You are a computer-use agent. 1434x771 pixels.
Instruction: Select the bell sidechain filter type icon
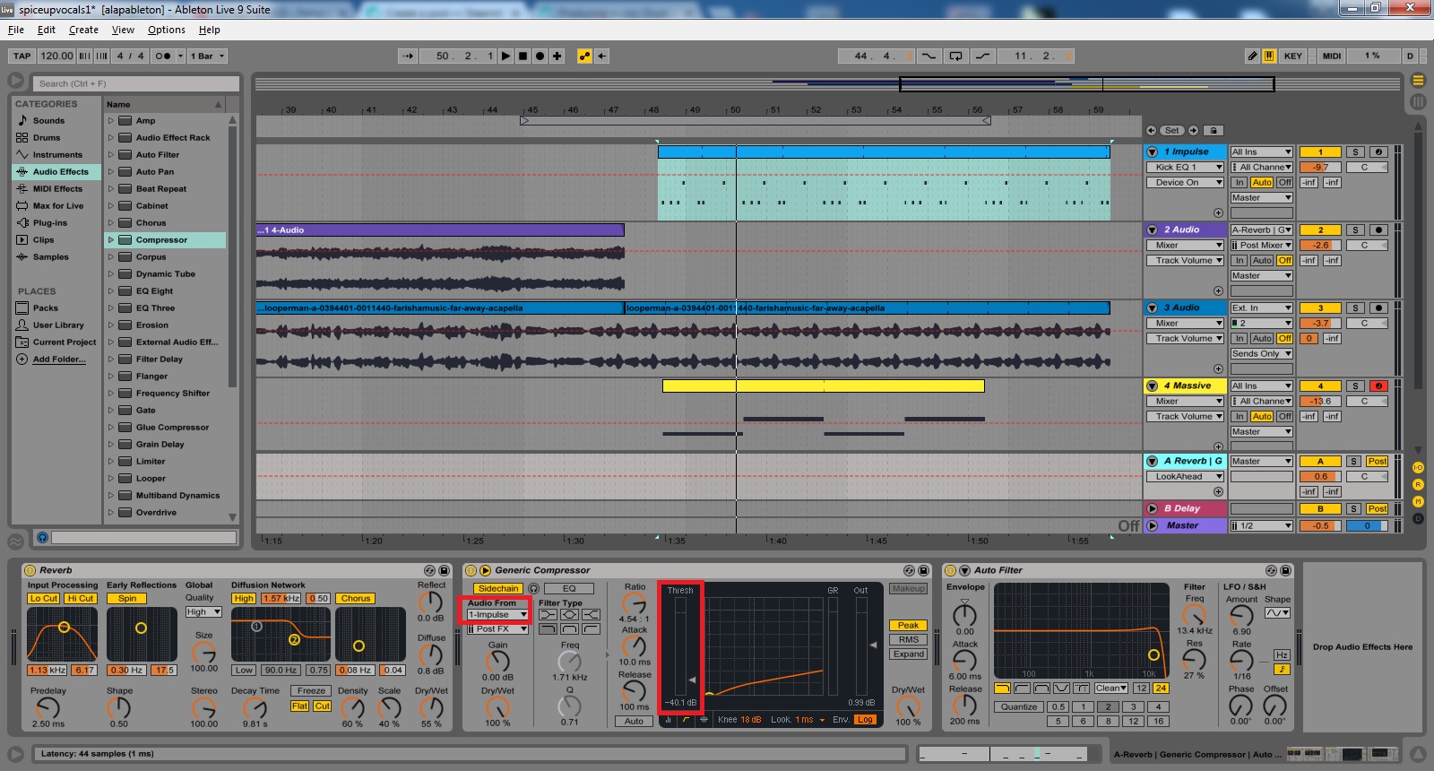(569, 615)
